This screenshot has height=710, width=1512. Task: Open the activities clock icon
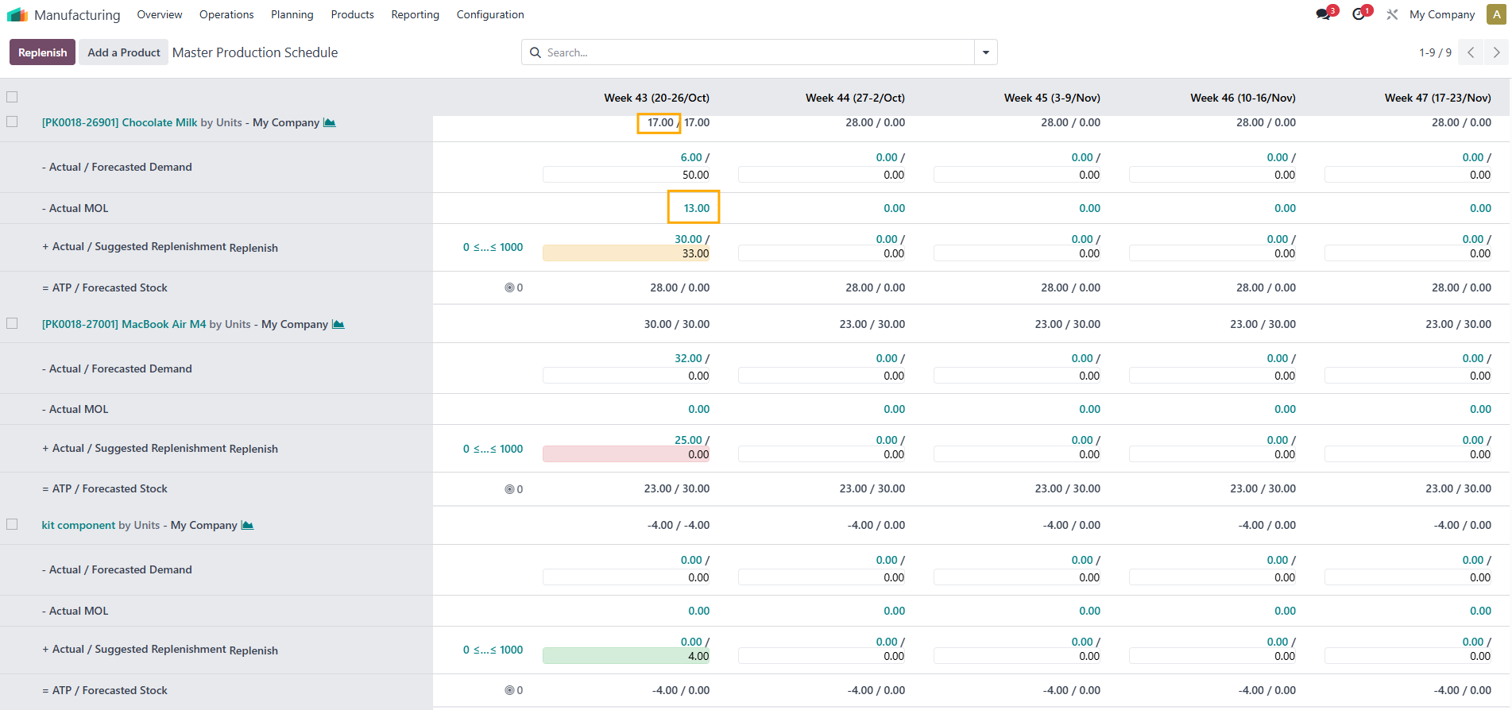pos(1359,14)
